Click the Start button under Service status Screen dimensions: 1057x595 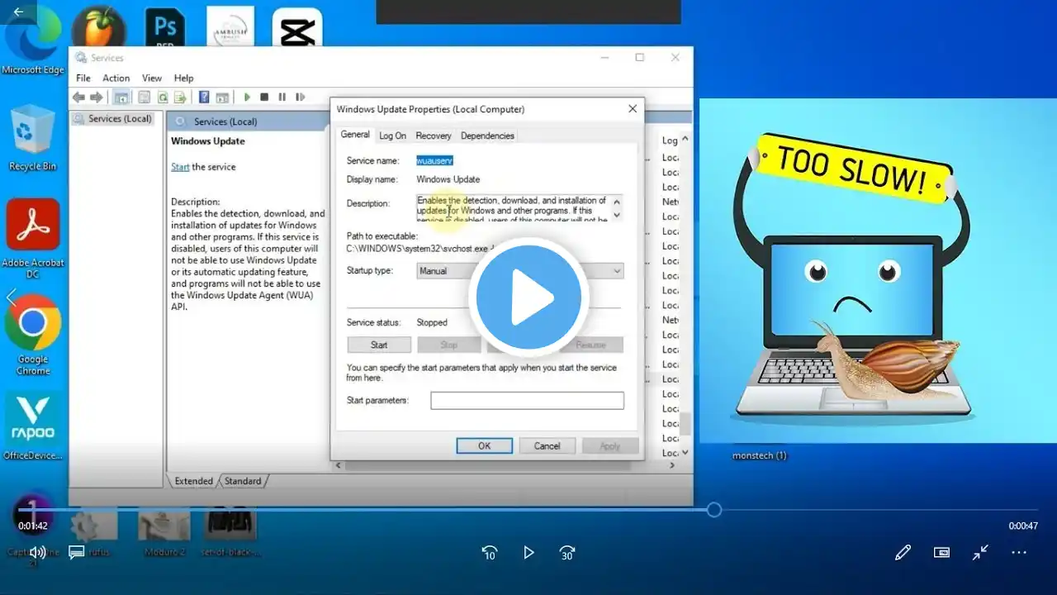tap(379, 345)
